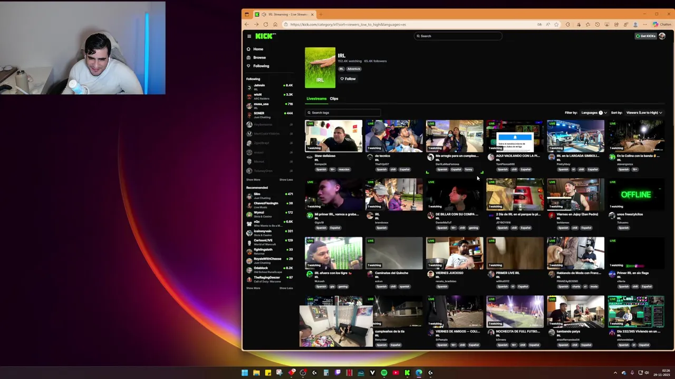The width and height of the screenshot is (675, 379).
Task: Refresh the page in the browser
Action: point(265,25)
